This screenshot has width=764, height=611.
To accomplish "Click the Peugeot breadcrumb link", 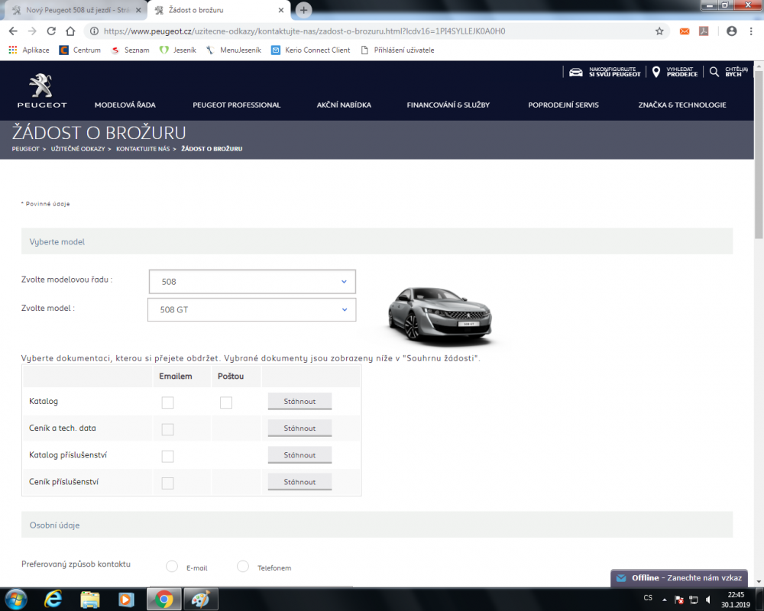I will tap(25, 149).
